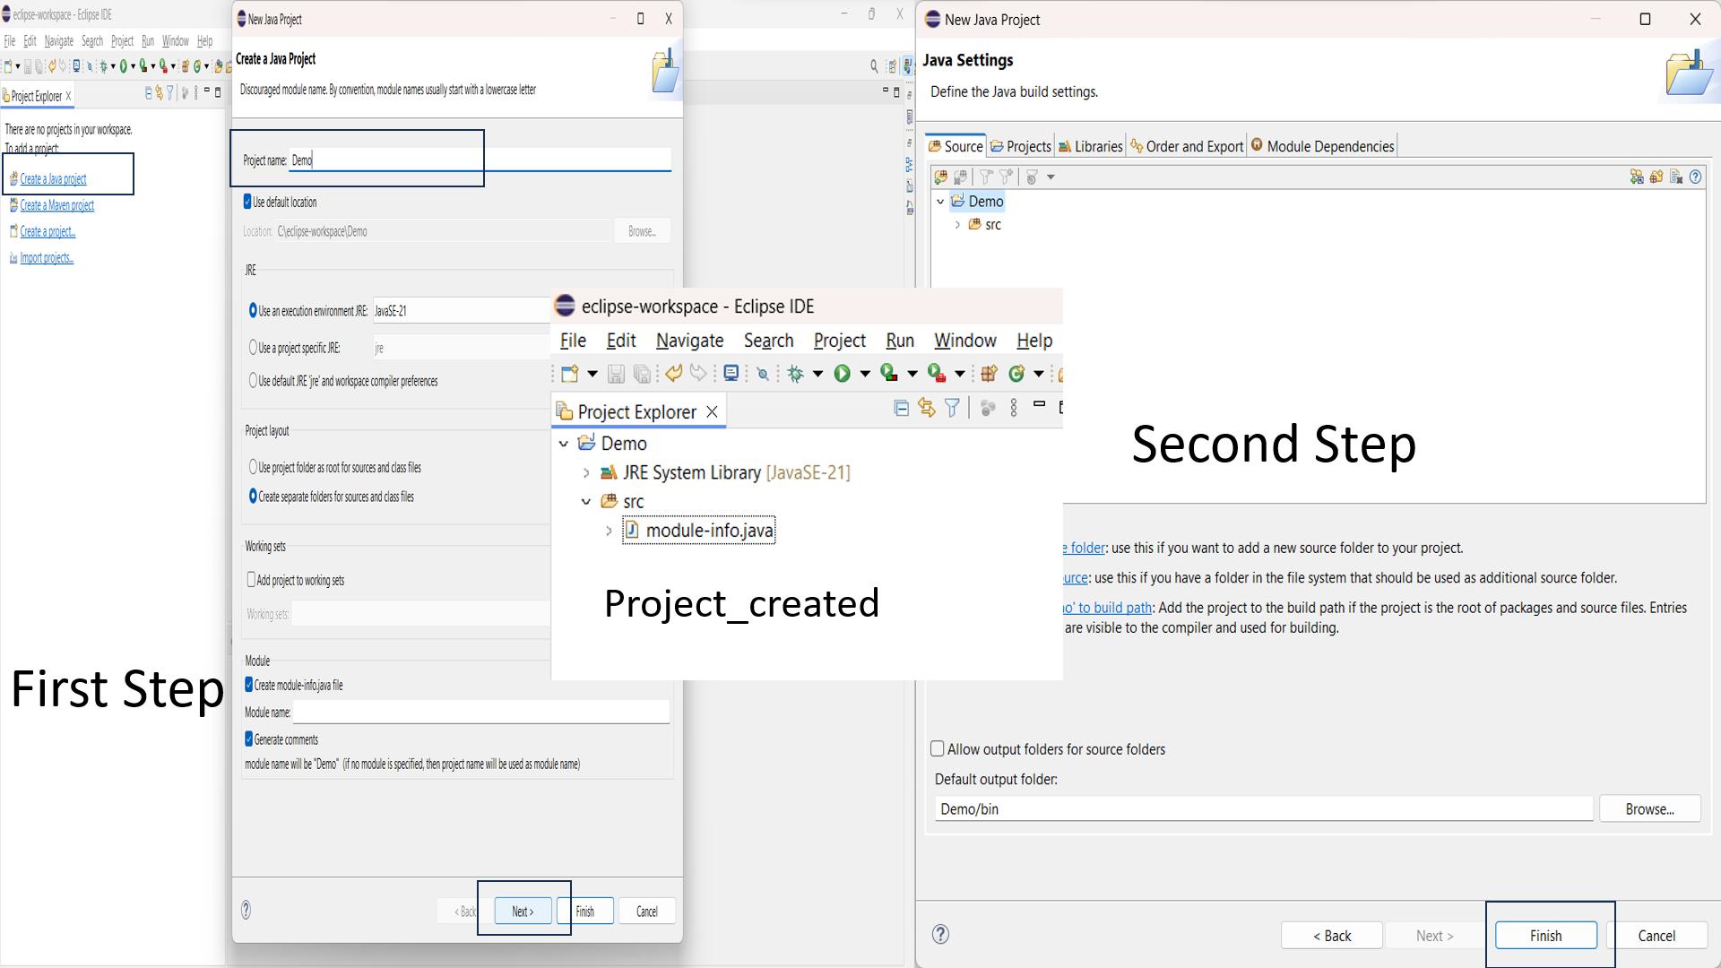The width and height of the screenshot is (1721, 968).
Task: Click the Finish button in Java Settings
Action: (1545, 935)
